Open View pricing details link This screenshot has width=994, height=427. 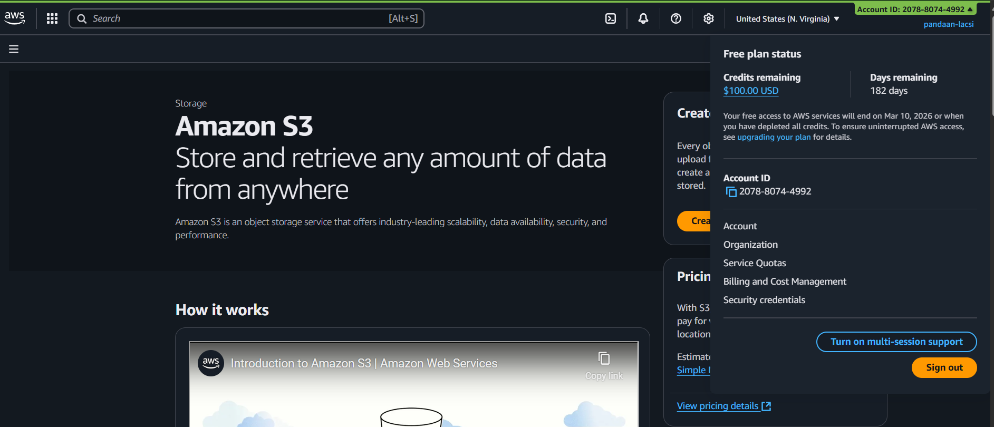point(723,406)
